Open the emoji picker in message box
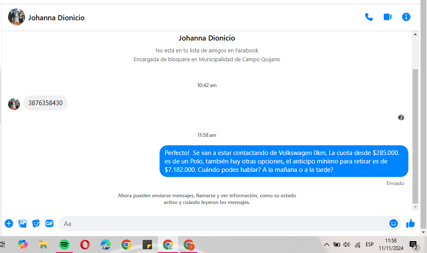The height and width of the screenshot is (253, 427). click(394, 223)
